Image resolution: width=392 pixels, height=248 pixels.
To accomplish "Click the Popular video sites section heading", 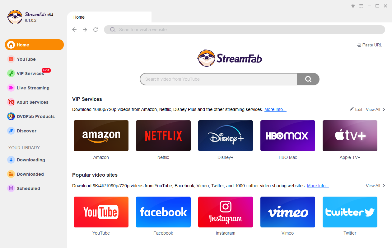I will [x=95, y=175].
